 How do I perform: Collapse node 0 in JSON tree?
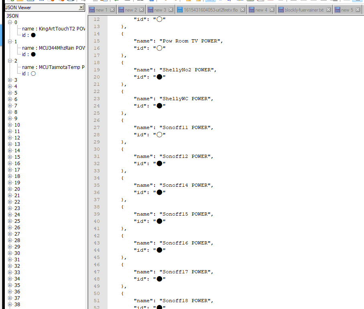click(10, 22)
